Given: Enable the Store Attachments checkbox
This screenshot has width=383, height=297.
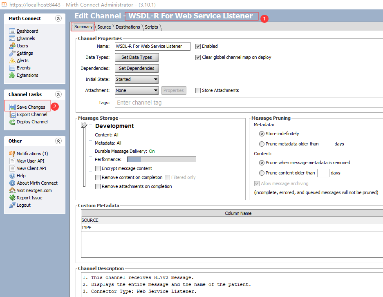Looking at the screenshot, I should (x=198, y=90).
